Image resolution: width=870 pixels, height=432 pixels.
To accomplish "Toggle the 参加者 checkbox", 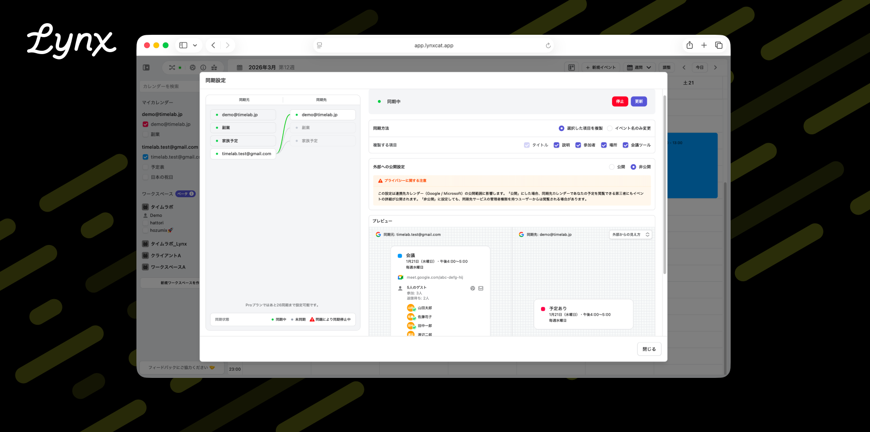I will [x=578, y=145].
